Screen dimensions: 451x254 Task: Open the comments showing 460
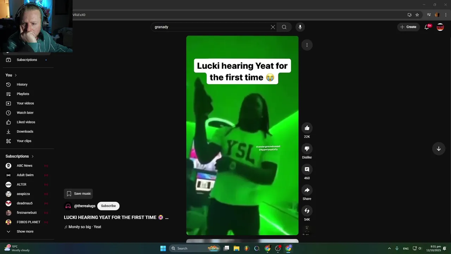[307, 169]
